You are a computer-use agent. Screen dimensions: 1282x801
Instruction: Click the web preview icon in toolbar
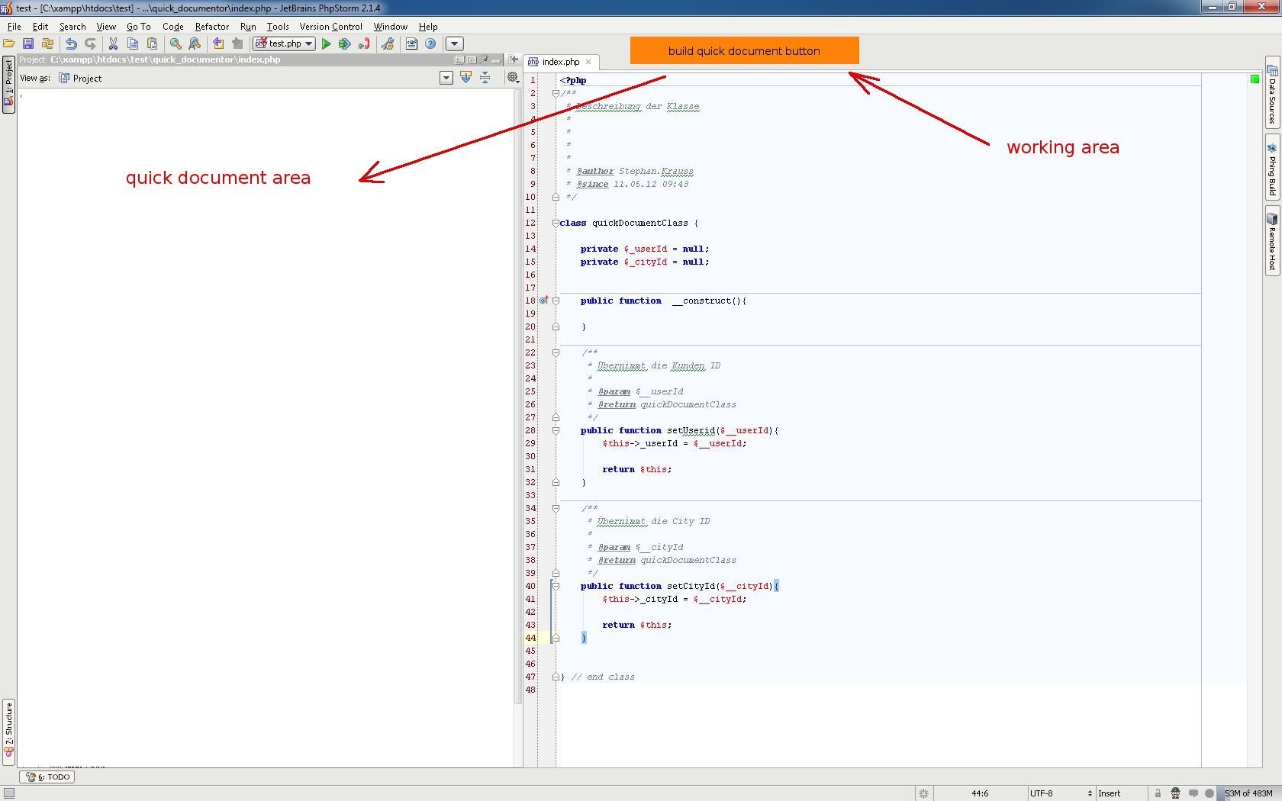pos(411,44)
